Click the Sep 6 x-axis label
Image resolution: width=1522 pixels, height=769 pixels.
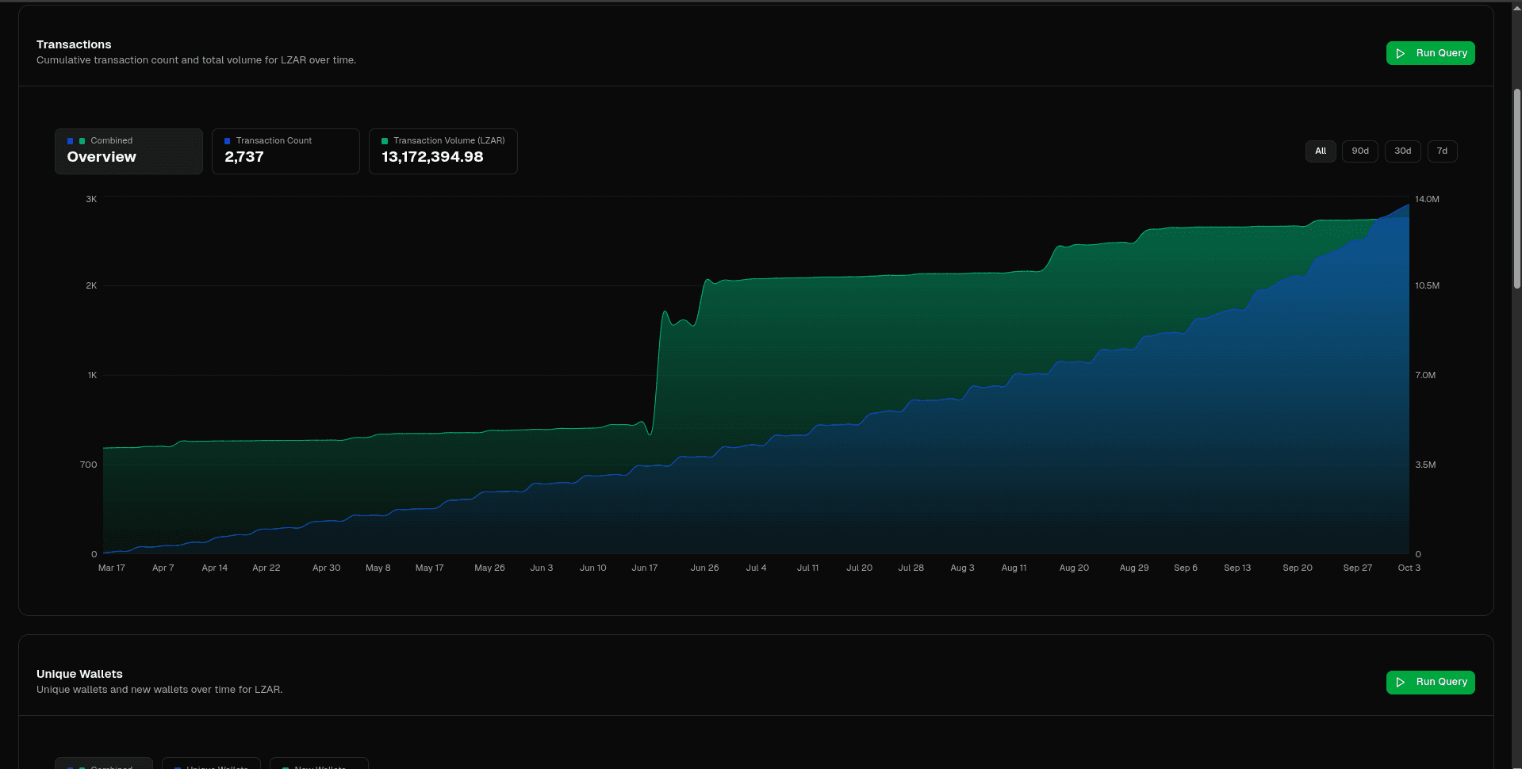pyautogui.click(x=1186, y=568)
